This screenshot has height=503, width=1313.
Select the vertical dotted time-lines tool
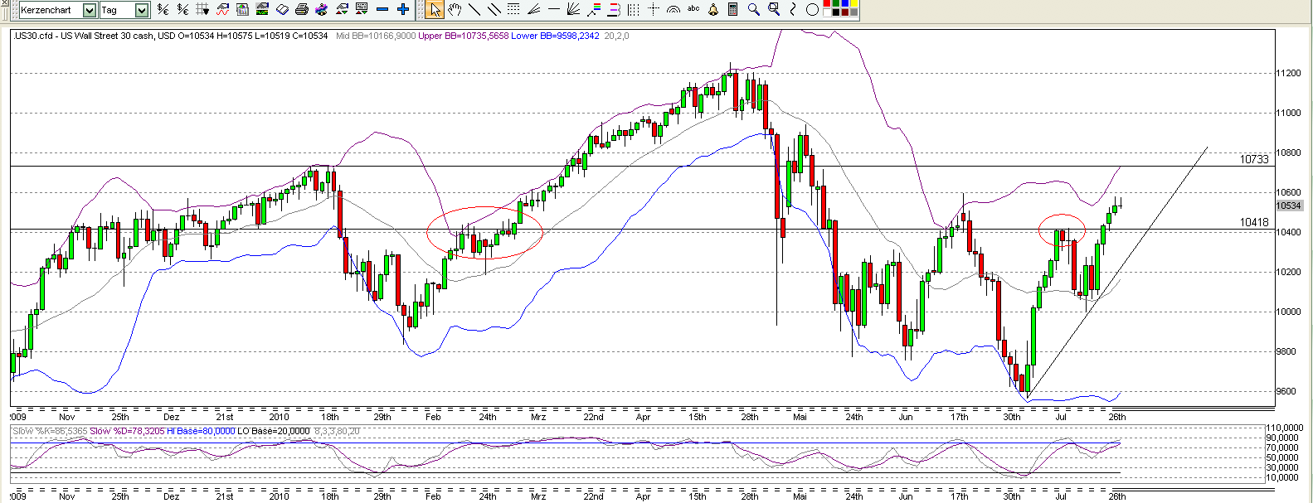point(634,9)
